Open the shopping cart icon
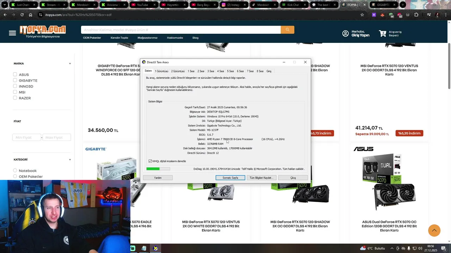 click(x=383, y=33)
